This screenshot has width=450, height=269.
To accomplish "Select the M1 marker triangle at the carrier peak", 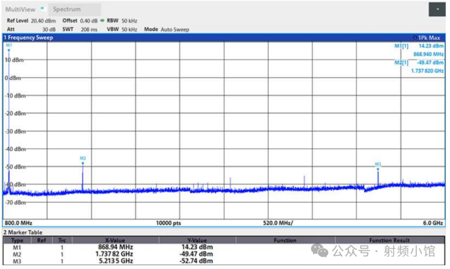I will 9,50.
